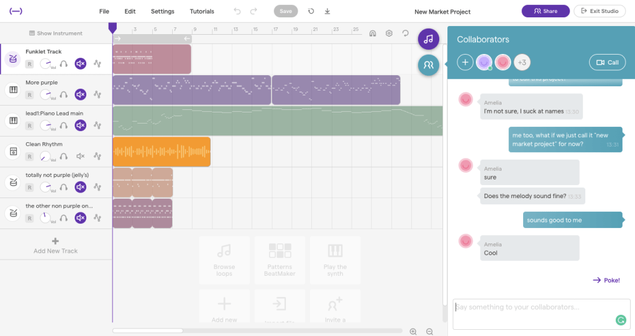Arm recording on the More purple track

pos(29,94)
